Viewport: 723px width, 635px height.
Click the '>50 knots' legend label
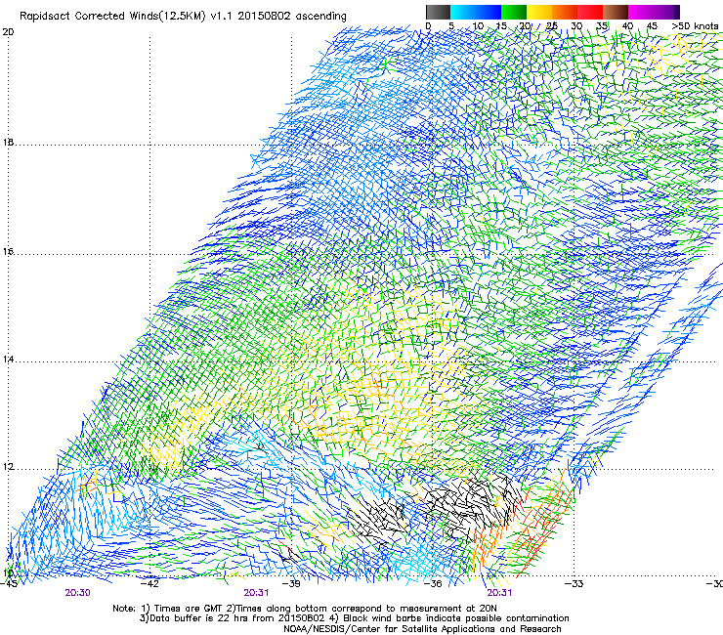pos(695,26)
